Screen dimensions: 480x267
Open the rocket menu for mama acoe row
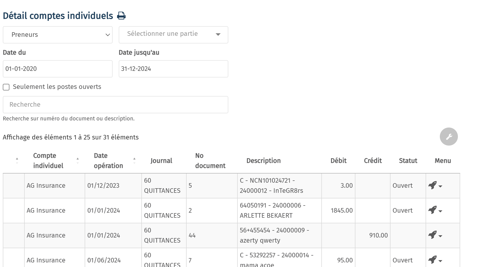(435, 260)
